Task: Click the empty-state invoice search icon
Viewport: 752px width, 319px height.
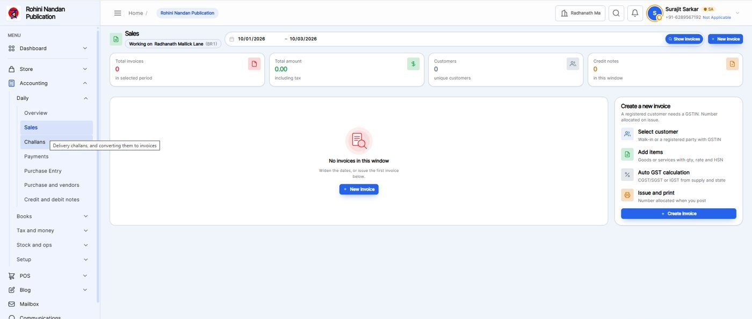Action: pyautogui.click(x=359, y=141)
